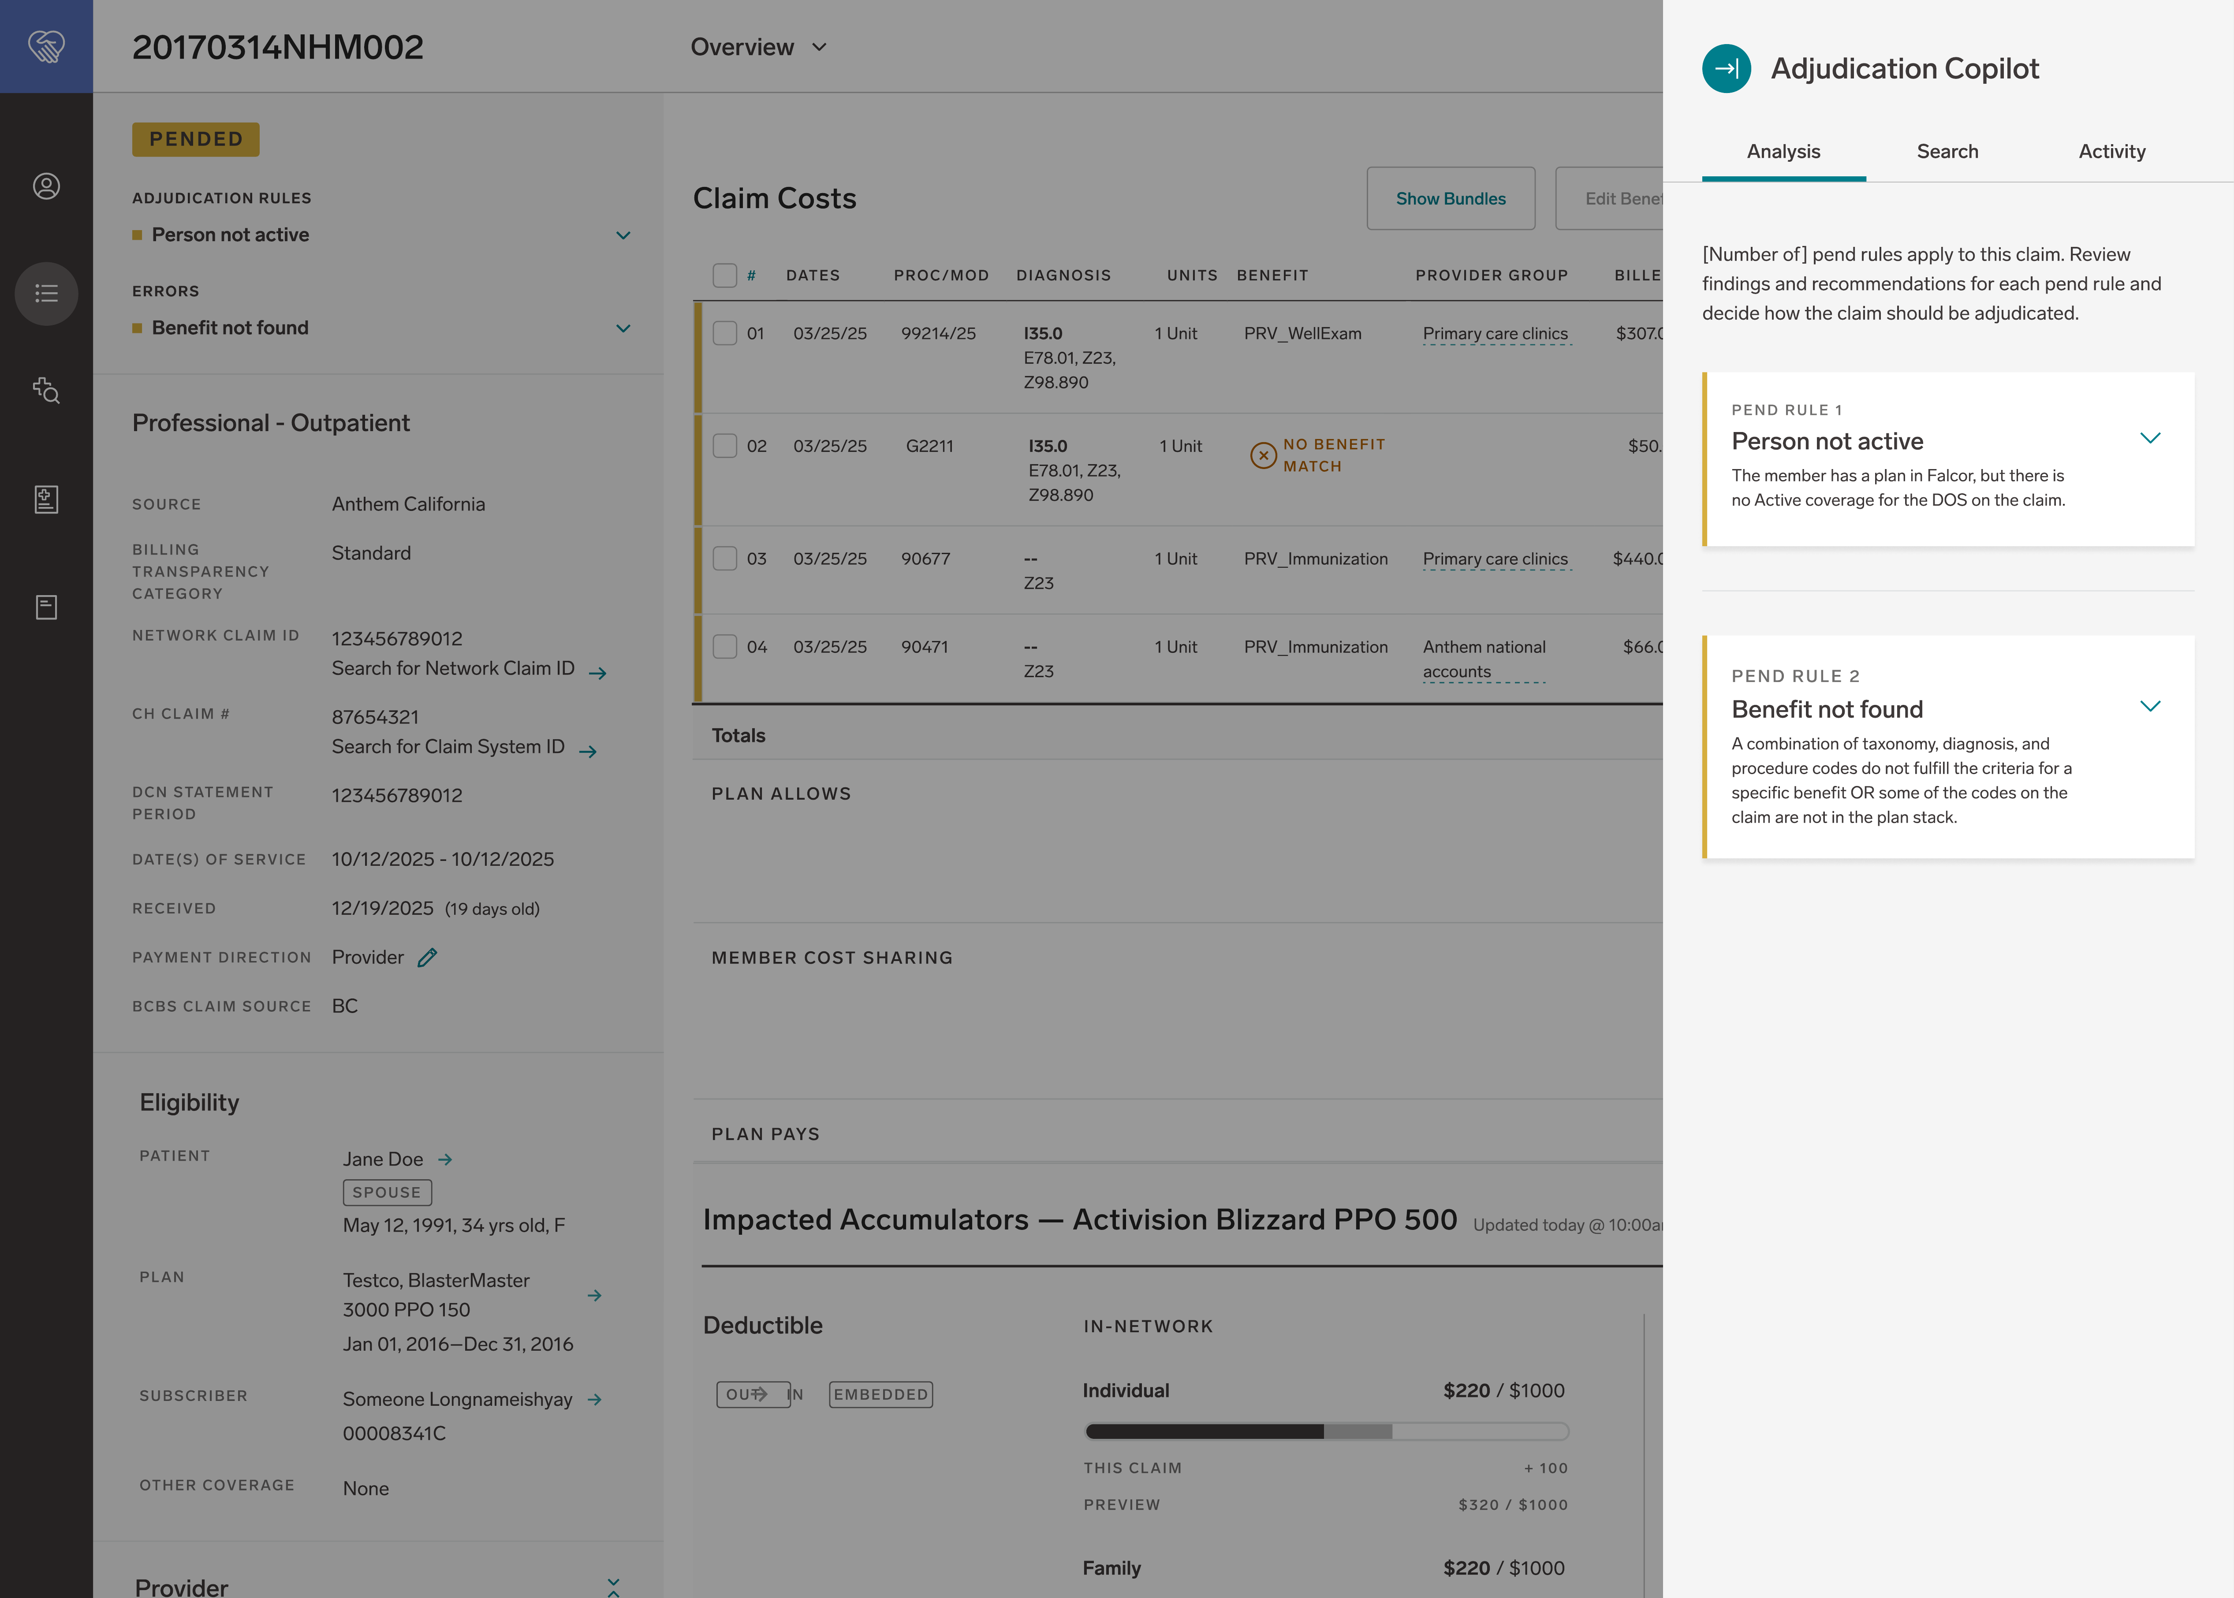Switch to the Search tab
The image size is (2234, 1598).
(1947, 152)
